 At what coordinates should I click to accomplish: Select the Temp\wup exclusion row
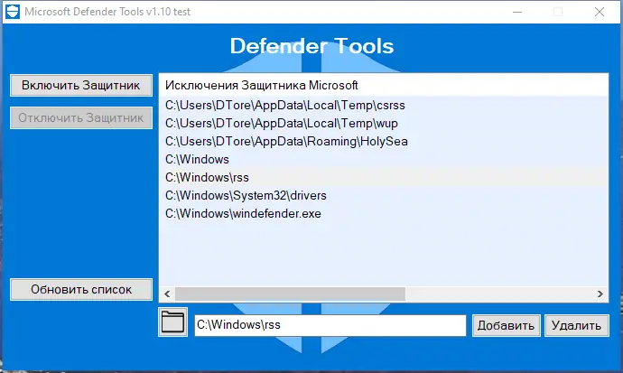(x=384, y=123)
